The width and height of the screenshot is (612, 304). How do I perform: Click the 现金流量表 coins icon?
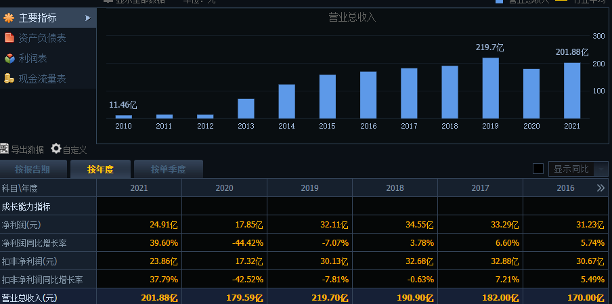click(9, 79)
